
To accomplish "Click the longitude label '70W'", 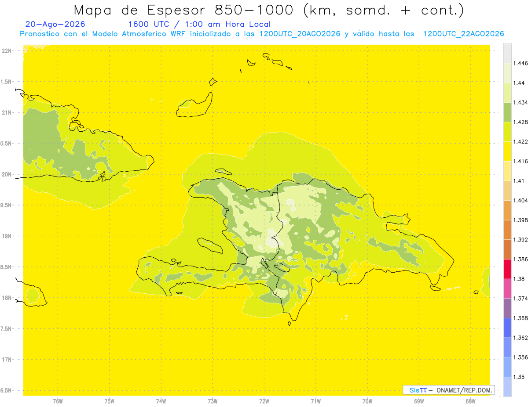I will (367, 401).
